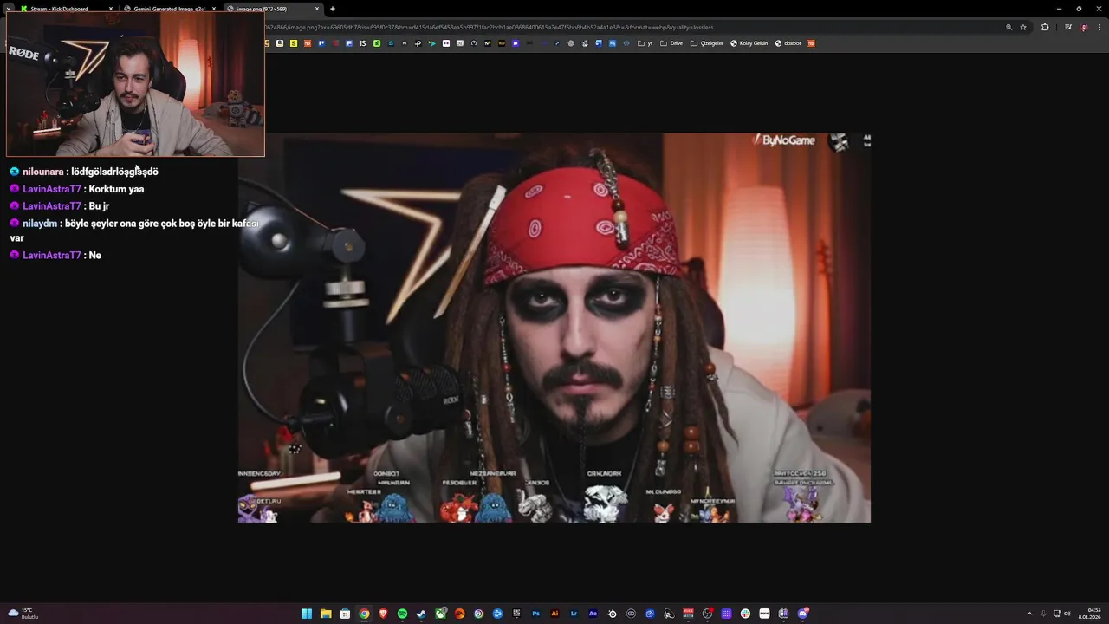This screenshot has height=624, width=1109.
Task: Launch Illustrator from the taskbar
Action: point(554,614)
